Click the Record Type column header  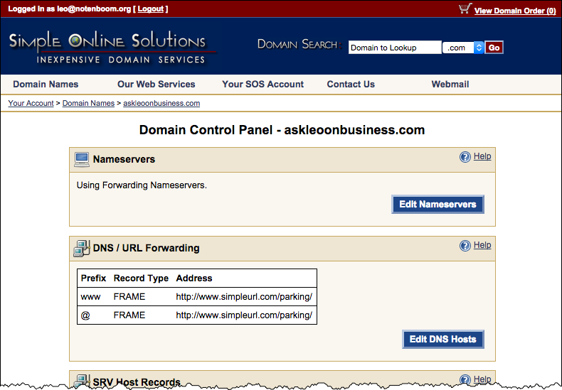(141, 278)
